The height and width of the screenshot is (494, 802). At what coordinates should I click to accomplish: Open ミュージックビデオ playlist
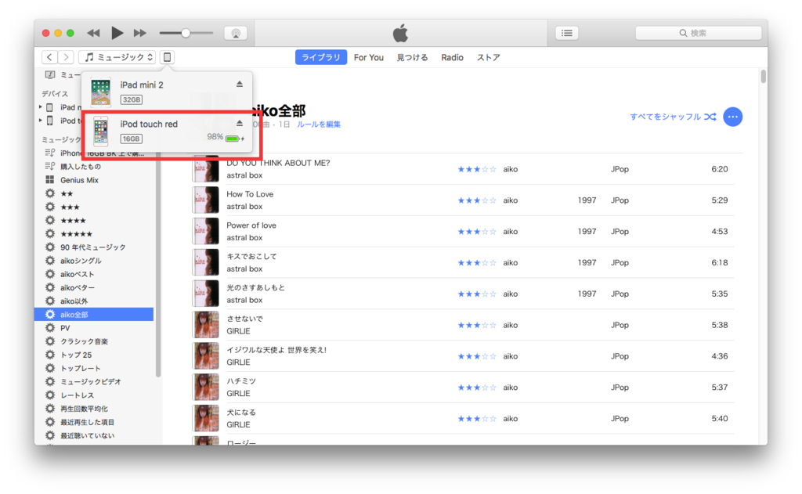coord(91,381)
